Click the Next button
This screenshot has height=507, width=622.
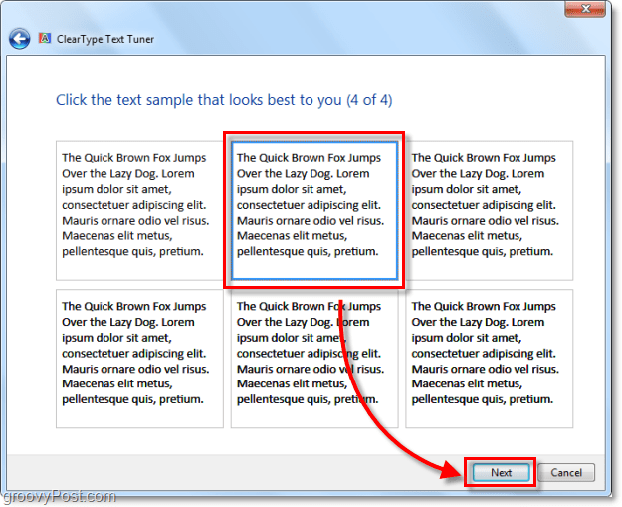click(x=501, y=472)
